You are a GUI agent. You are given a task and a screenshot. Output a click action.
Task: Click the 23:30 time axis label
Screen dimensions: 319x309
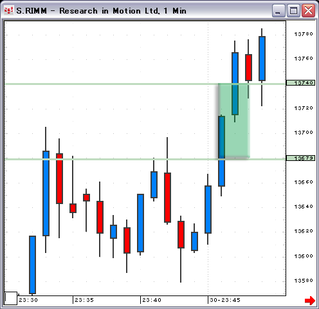28,300
